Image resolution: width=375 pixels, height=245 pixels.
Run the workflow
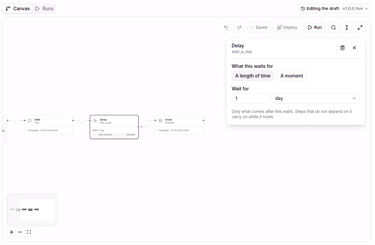(315, 27)
